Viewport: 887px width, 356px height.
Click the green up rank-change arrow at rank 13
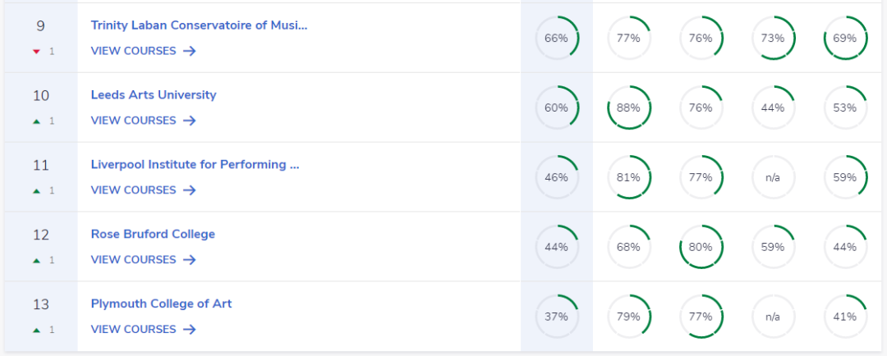[36, 330]
